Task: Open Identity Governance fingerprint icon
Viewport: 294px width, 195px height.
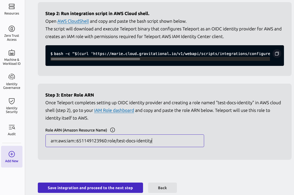Action: click(11, 76)
